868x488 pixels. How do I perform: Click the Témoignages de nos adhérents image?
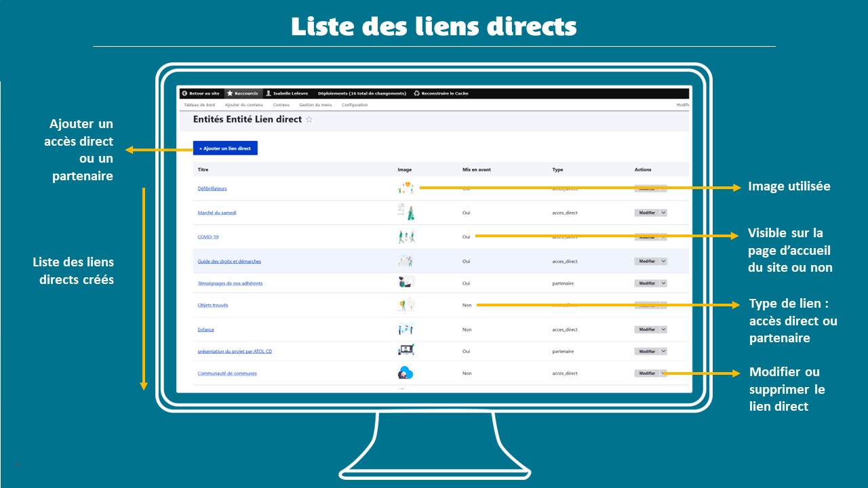tap(406, 283)
